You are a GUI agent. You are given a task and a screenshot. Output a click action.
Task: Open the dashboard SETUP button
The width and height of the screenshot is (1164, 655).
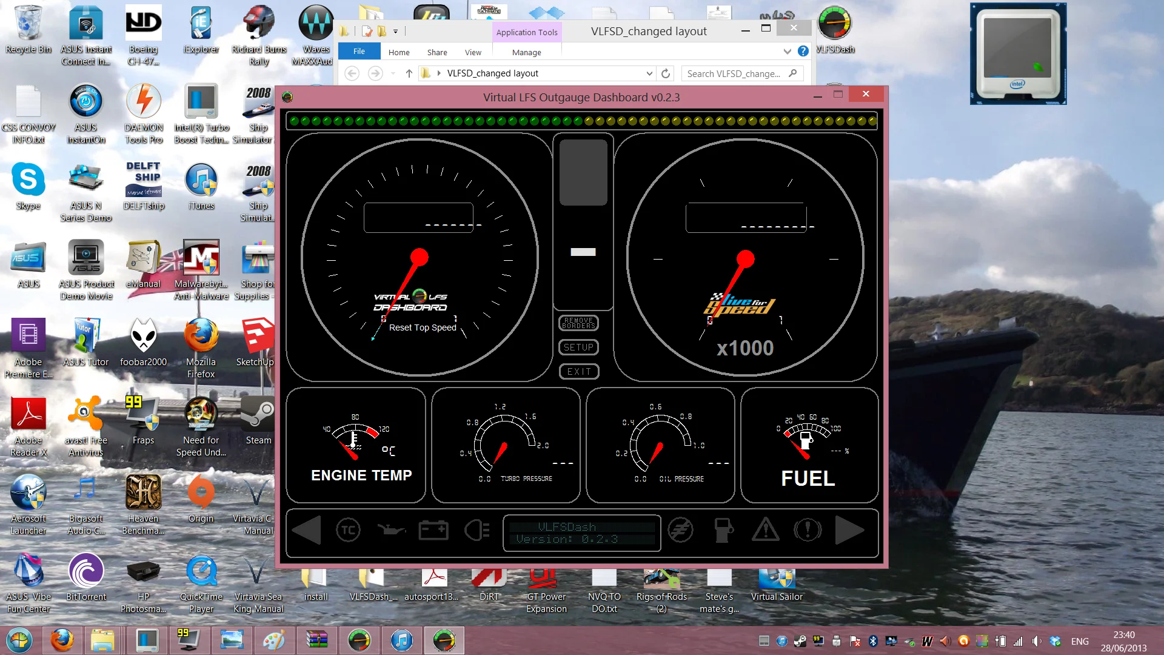pyautogui.click(x=578, y=348)
